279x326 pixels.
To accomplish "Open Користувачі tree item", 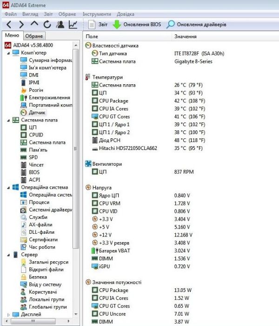I will (39, 292).
